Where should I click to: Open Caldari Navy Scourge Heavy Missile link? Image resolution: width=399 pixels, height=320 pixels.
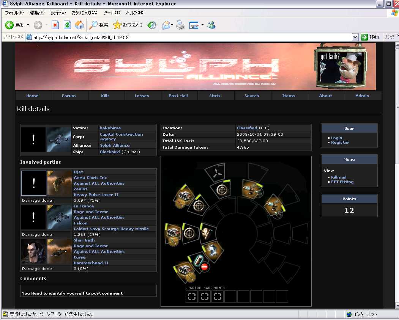coord(111,229)
